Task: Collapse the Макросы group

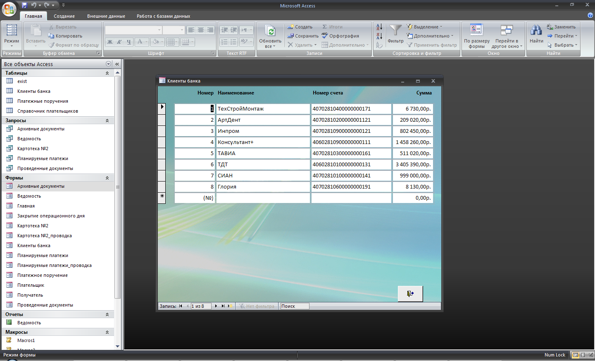Action: click(x=107, y=332)
